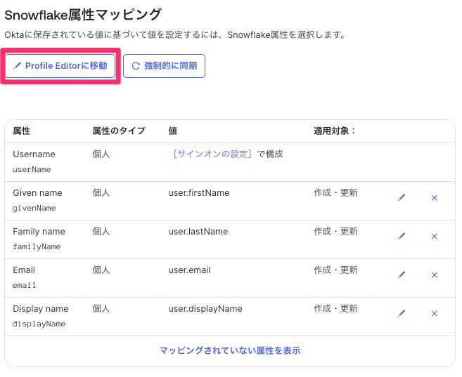Remove the Email attribute mapping
The width and height of the screenshot is (462, 377).
point(434,275)
